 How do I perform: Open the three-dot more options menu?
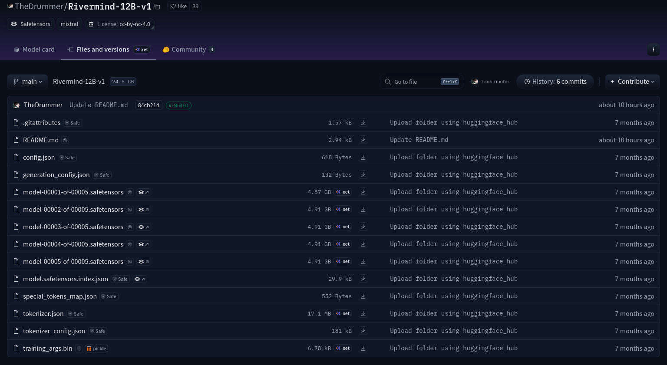point(653,49)
